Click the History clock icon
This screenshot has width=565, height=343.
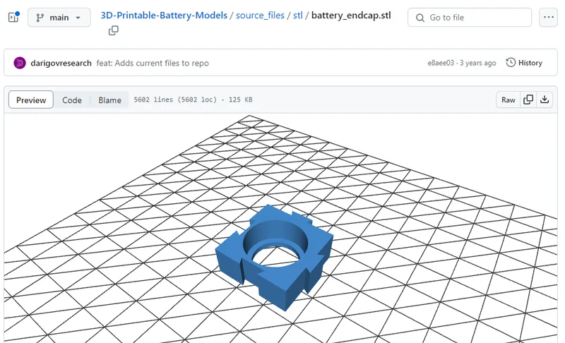(x=511, y=63)
